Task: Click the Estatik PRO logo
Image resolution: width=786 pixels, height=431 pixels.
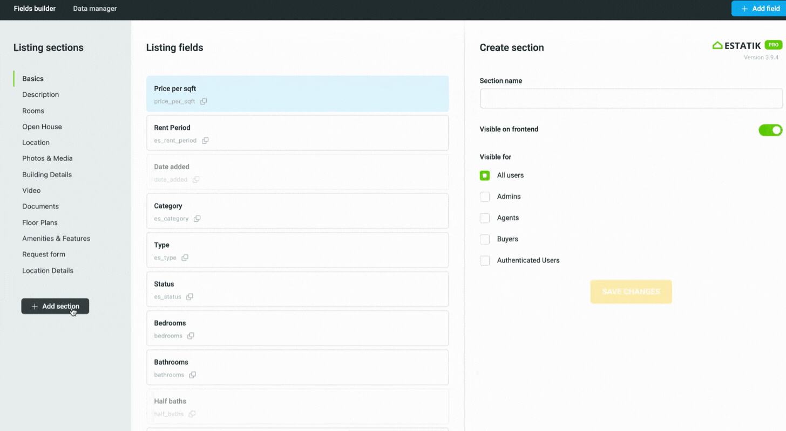Action: click(747, 46)
